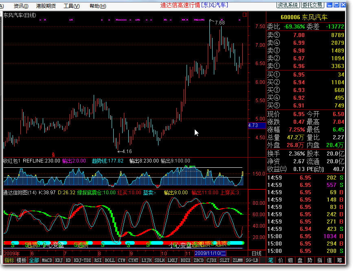Image resolution: width=354 pixels, height=272 pixels.
Task: Click the 4.16 low price marker
Action: point(127,151)
